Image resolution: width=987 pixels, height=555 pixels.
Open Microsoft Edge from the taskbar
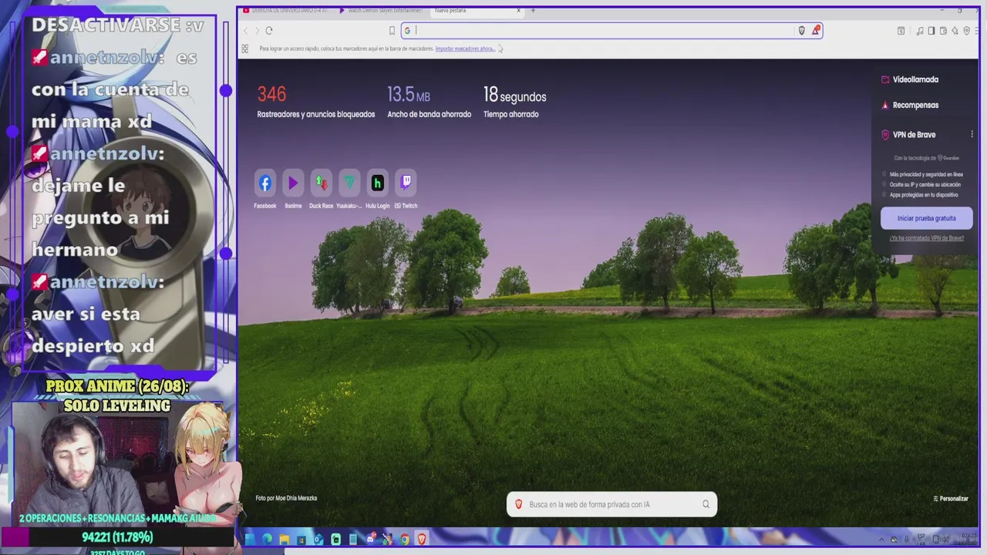pos(267,540)
